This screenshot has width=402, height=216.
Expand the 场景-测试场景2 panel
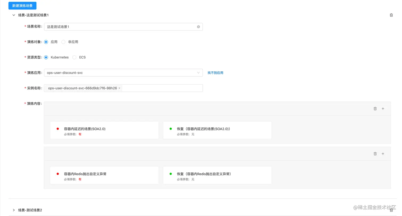click(x=14, y=210)
